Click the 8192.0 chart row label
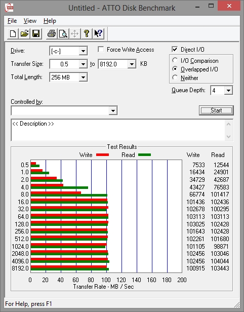The height and width of the screenshot is (312, 244). click(20, 268)
